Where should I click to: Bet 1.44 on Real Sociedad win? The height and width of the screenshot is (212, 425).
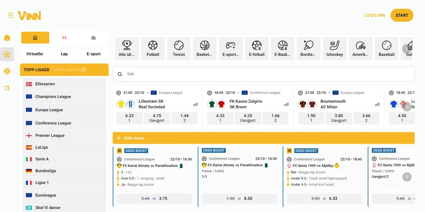pos(185,118)
